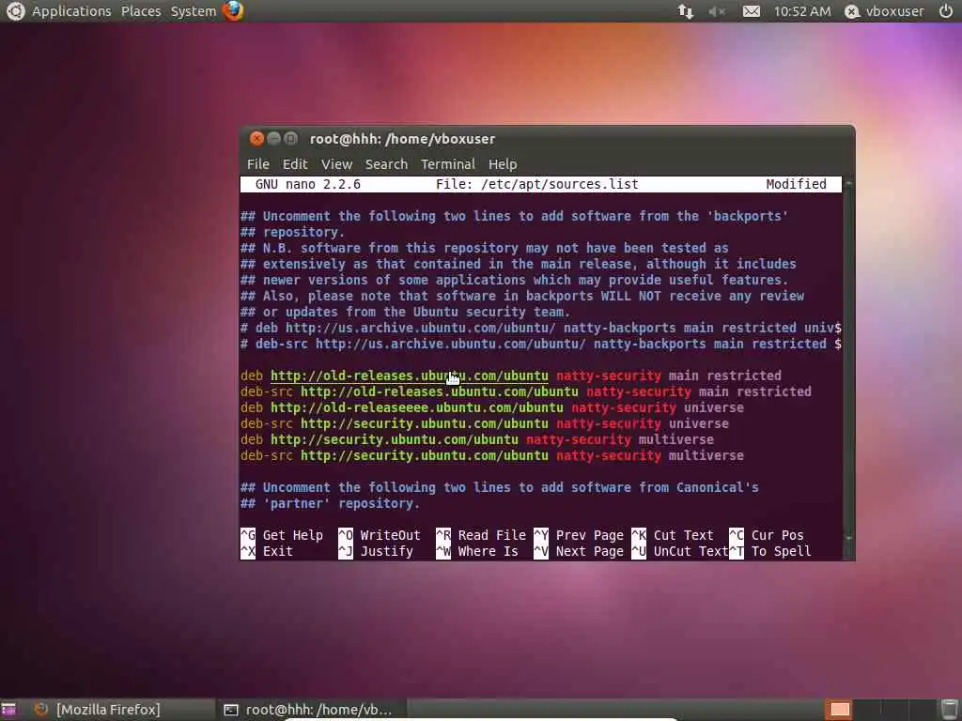
Task: Click ^K Cut Text shortcut label
Action: coord(673,535)
